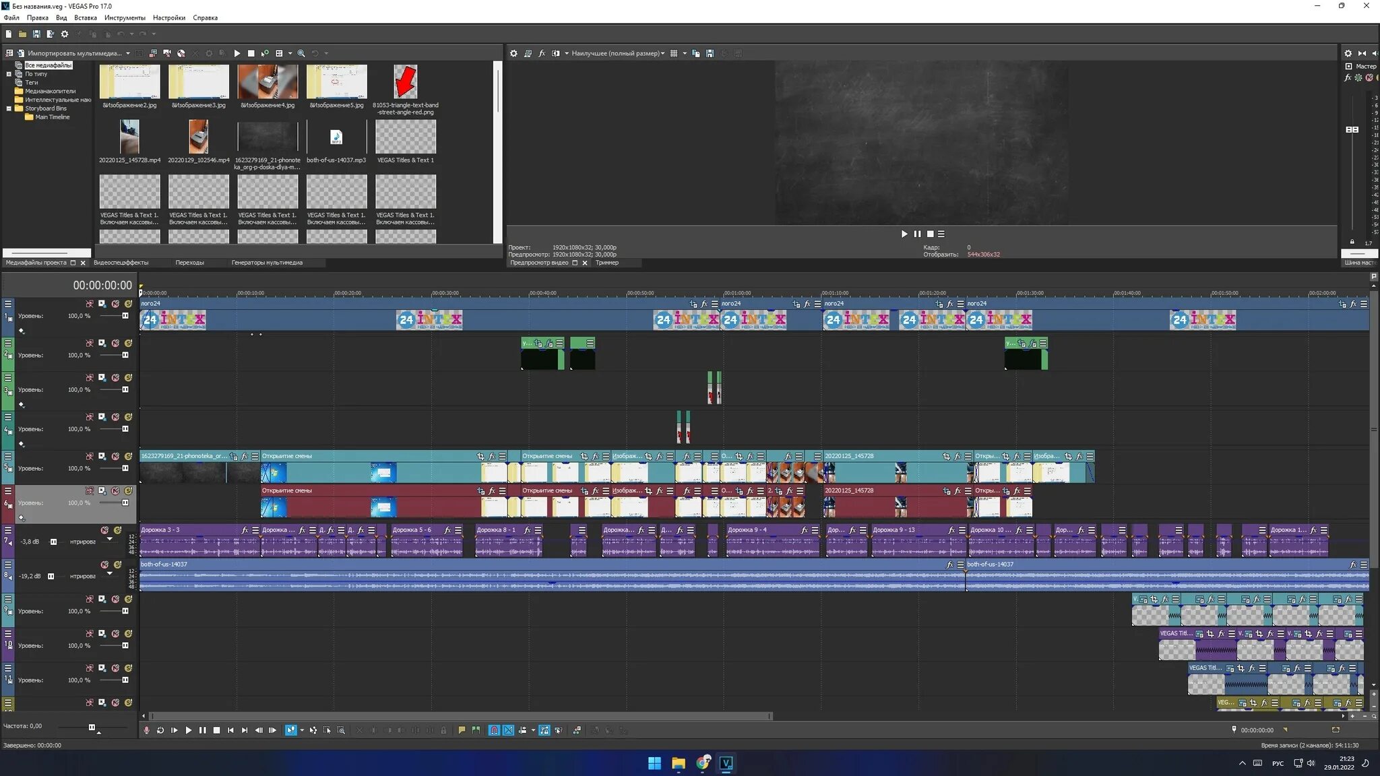Image resolution: width=1380 pixels, height=776 pixels.
Task: Click the Record microphone button in transport bar
Action: point(146,730)
